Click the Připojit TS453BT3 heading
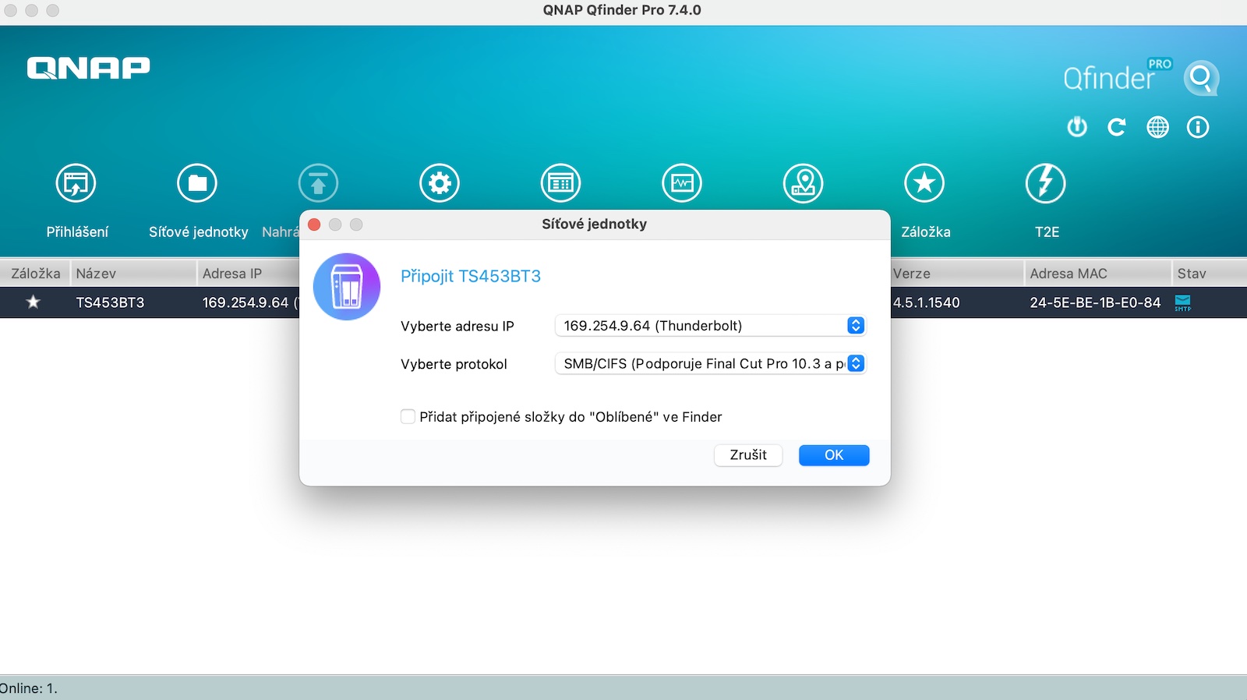 pos(471,276)
